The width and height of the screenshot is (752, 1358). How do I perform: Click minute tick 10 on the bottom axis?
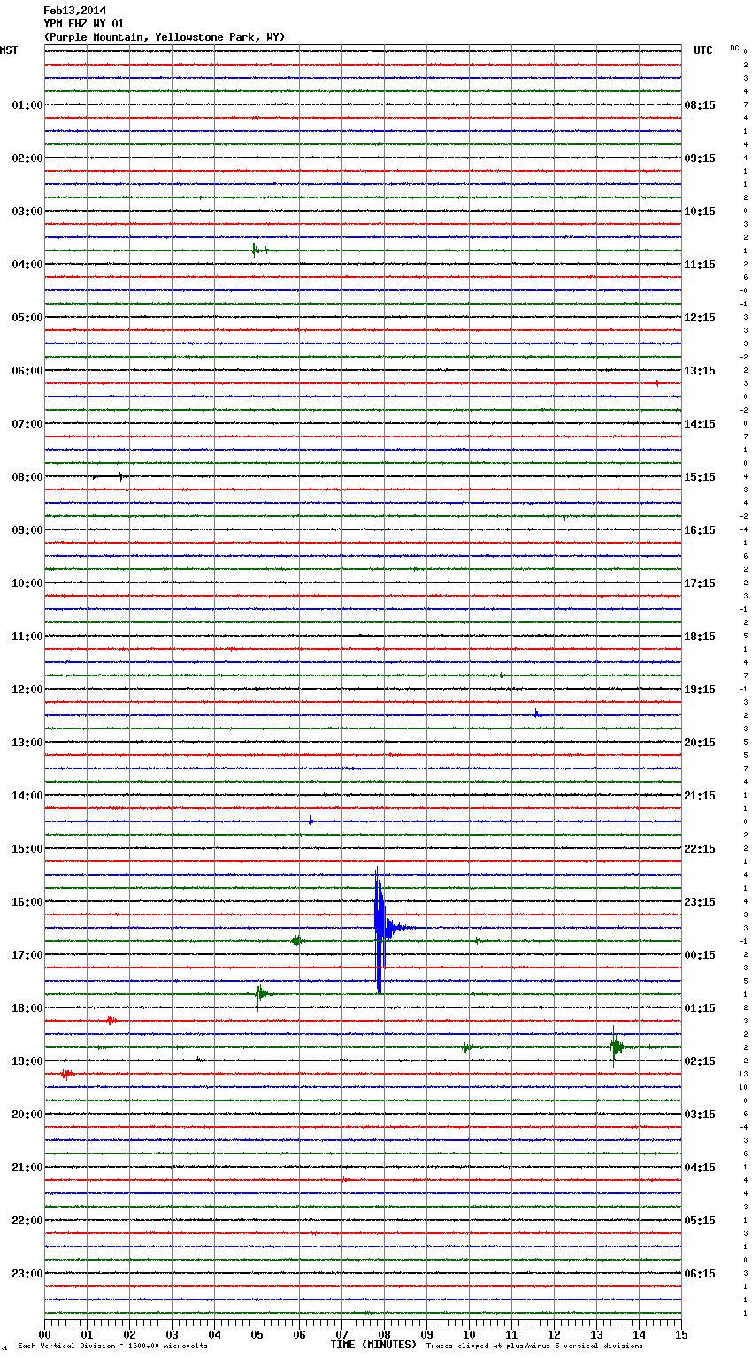click(x=469, y=1334)
